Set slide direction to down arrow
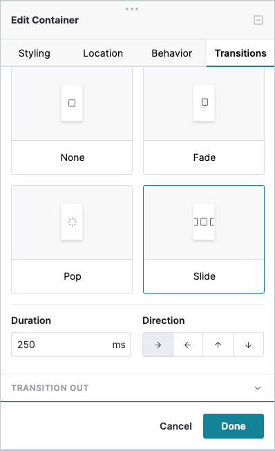 tap(248, 345)
